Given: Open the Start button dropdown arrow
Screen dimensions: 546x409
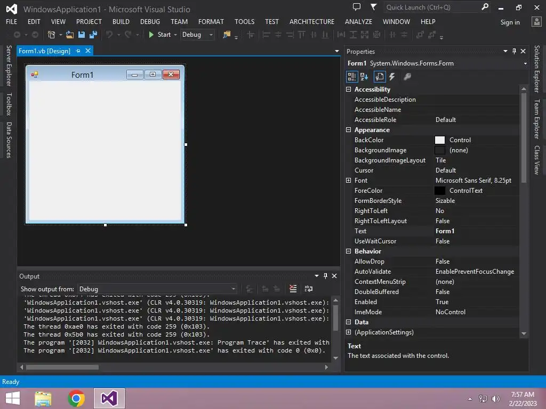Looking at the screenshot, I should [175, 35].
